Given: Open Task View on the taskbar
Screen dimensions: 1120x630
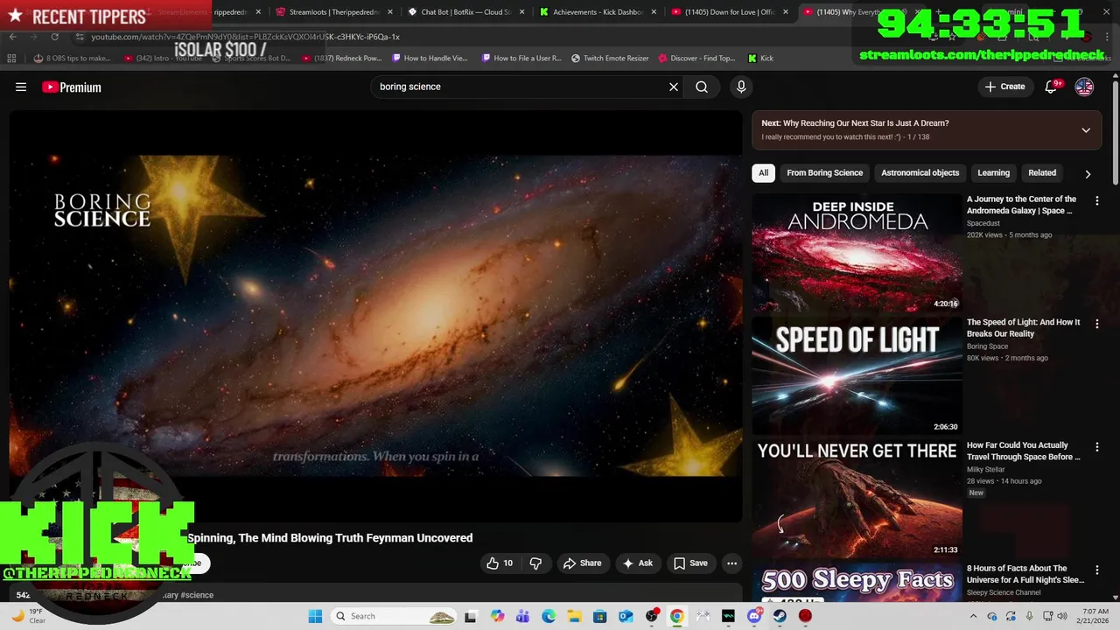Looking at the screenshot, I should (x=470, y=616).
